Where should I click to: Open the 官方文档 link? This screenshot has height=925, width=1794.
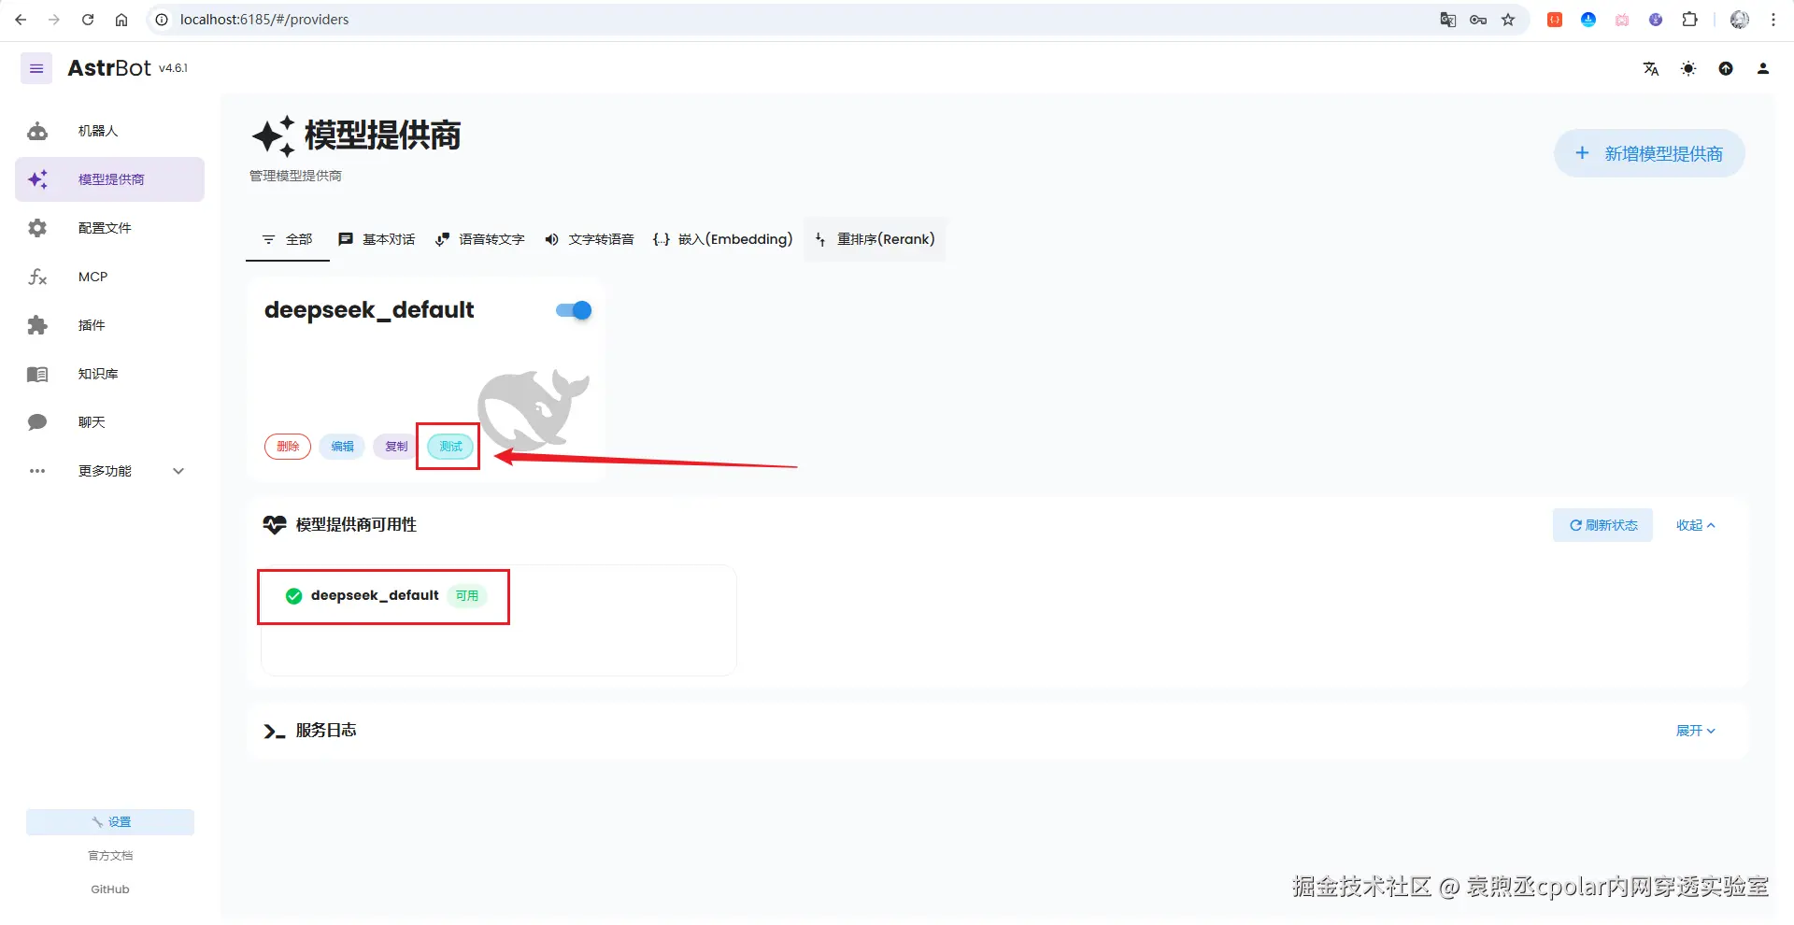(x=110, y=856)
